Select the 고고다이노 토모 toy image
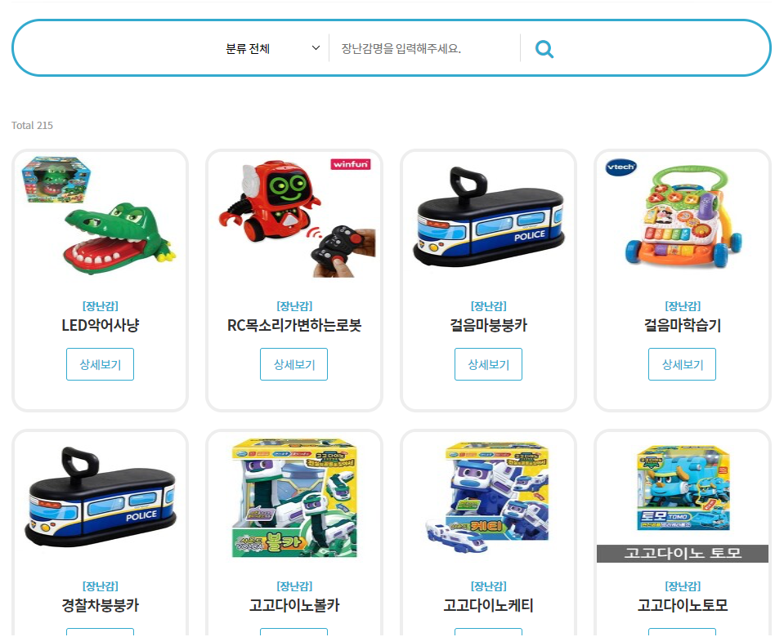 click(x=682, y=503)
